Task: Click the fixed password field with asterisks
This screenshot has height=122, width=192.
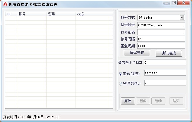Action: click(165, 73)
